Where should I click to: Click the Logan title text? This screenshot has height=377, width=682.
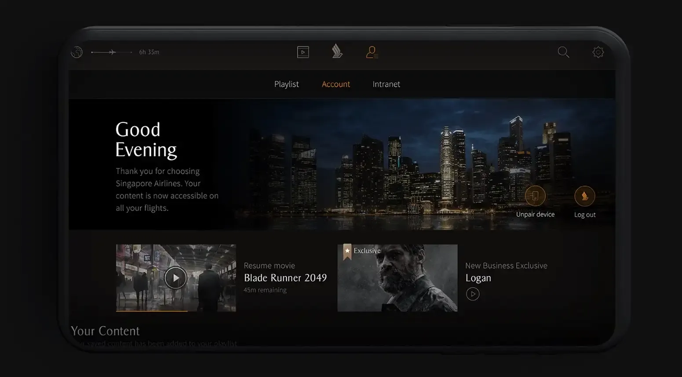point(478,278)
